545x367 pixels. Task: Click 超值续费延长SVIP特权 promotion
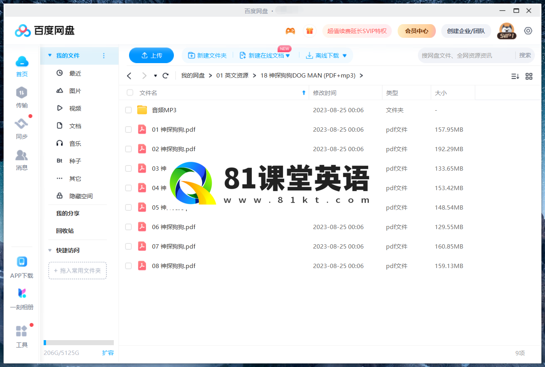[357, 31]
